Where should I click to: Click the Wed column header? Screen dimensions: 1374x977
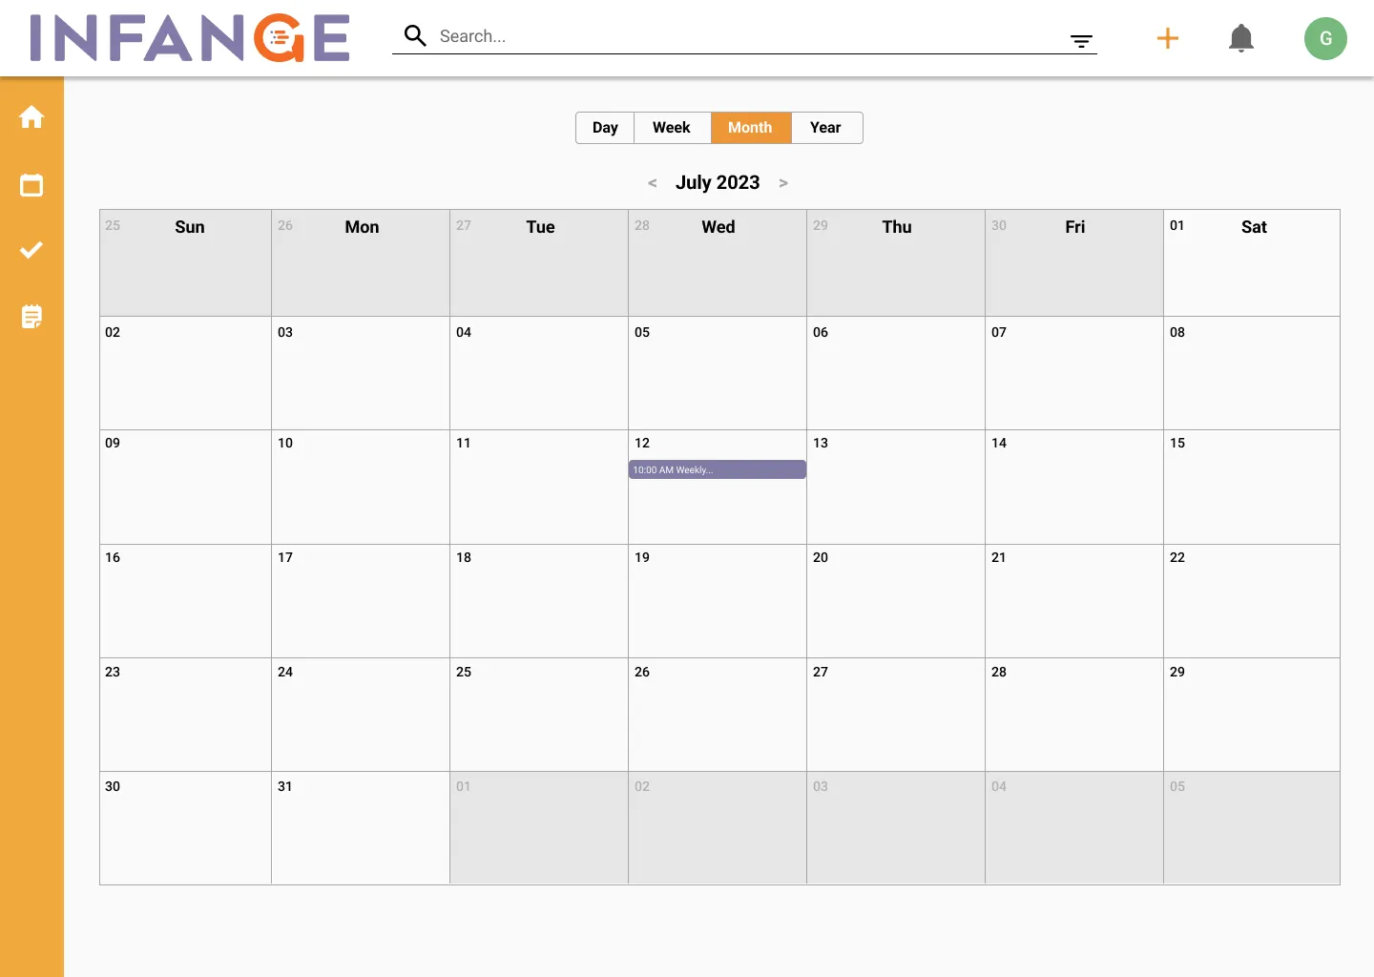coord(718,227)
